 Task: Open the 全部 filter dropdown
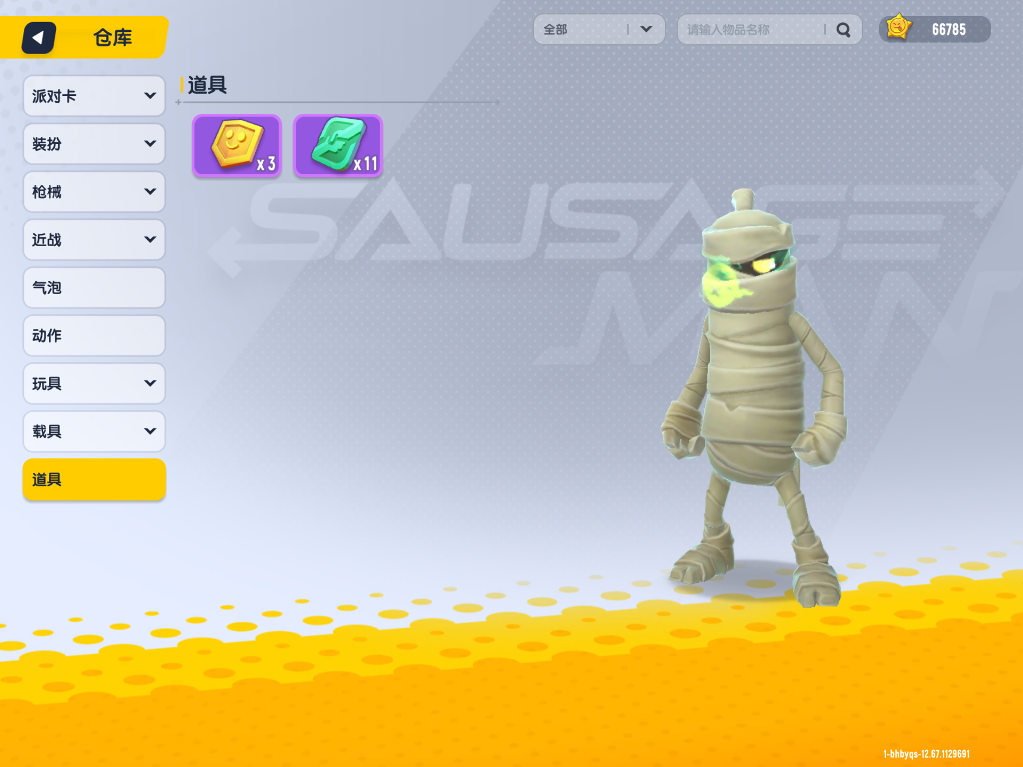tap(599, 29)
